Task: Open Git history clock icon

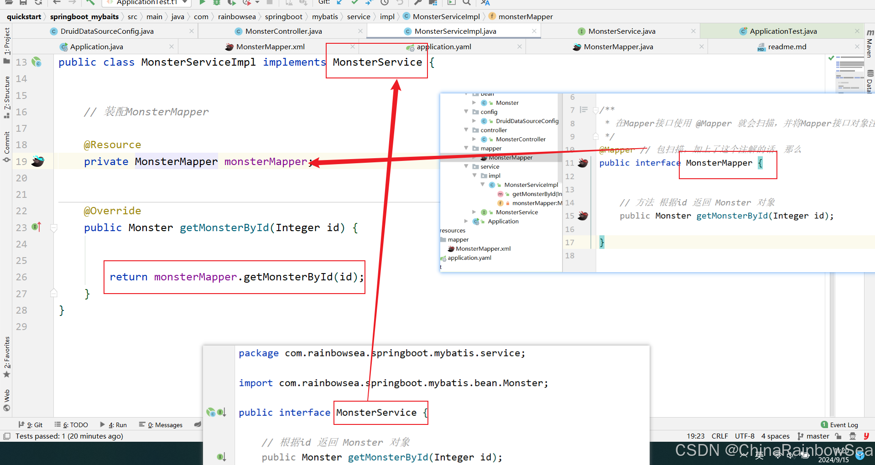Action: point(385,2)
